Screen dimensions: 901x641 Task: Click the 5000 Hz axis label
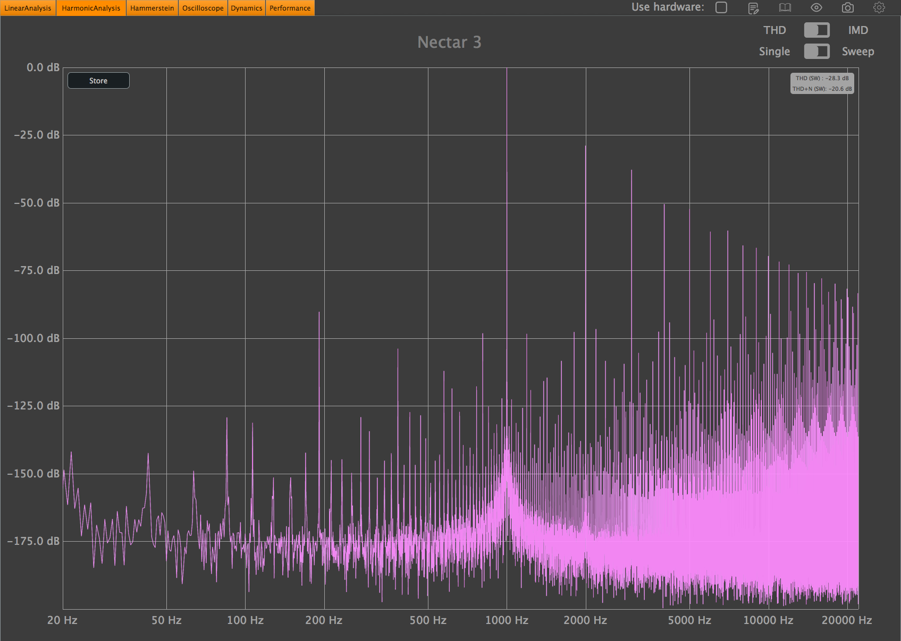pos(689,620)
